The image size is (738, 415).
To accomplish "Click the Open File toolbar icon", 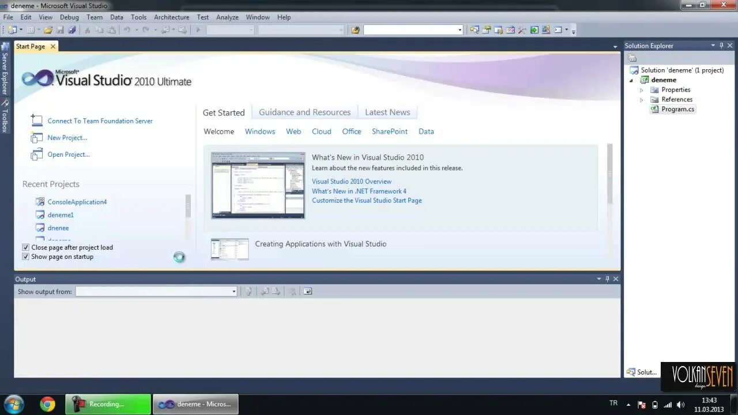I will 48,30.
